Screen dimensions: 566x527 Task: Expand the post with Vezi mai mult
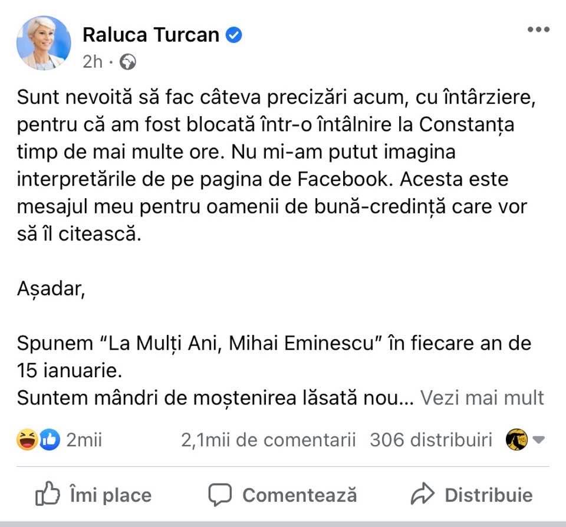coord(482,398)
